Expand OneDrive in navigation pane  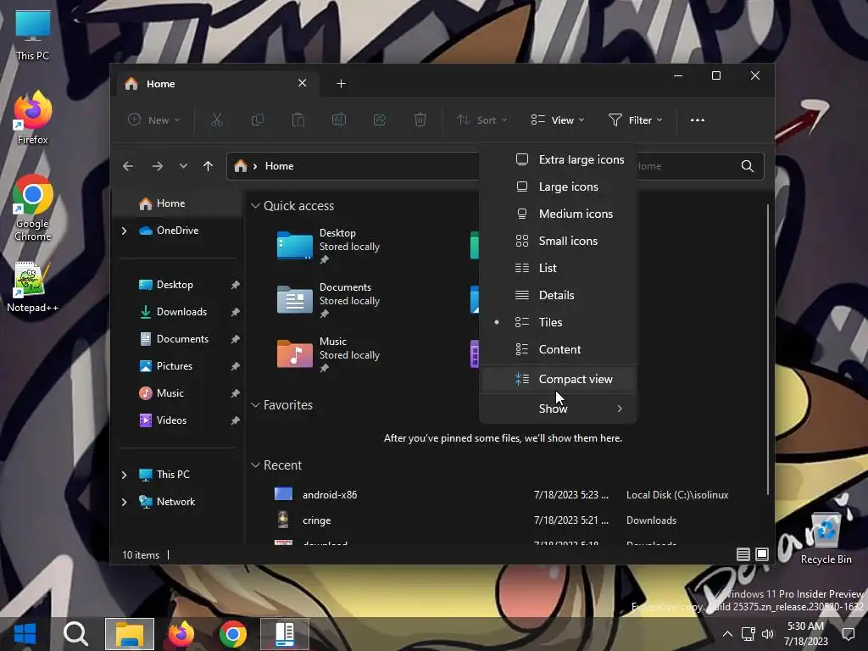pyautogui.click(x=124, y=231)
